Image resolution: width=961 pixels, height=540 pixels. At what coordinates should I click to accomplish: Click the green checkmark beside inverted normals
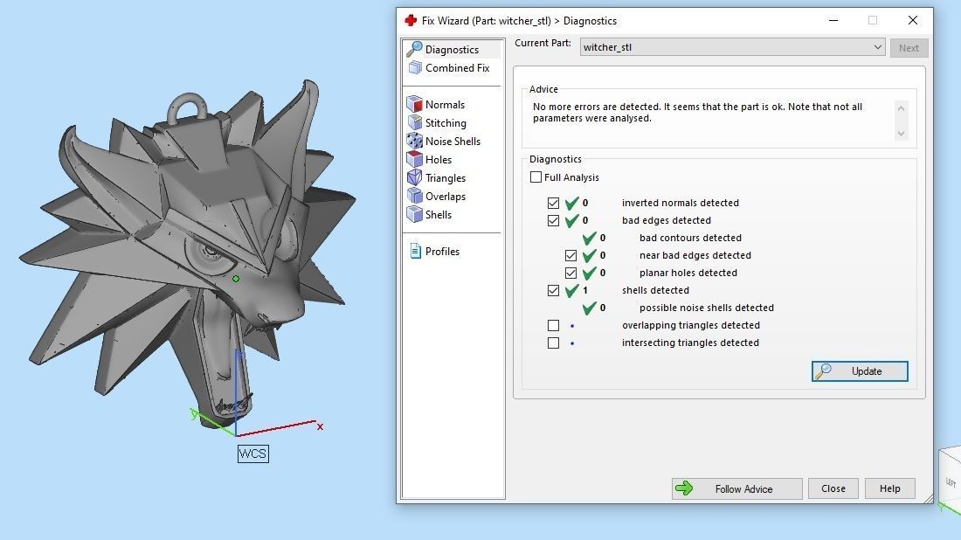(x=572, y=203)
